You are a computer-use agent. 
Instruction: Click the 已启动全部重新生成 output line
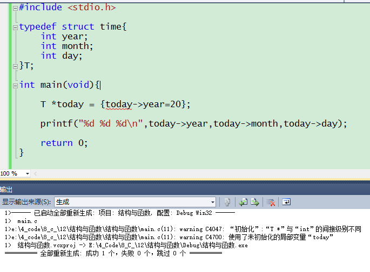(x=120, y=213)
